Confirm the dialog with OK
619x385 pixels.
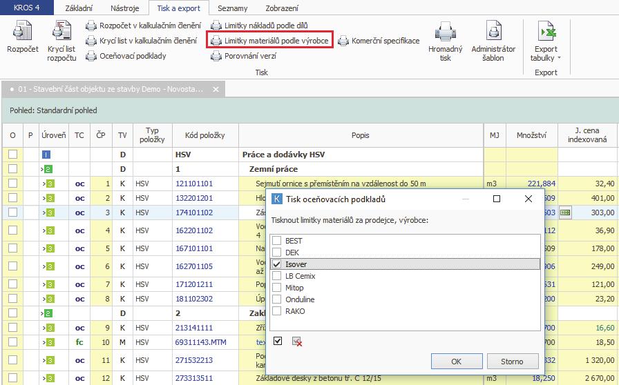pos(457,362)
